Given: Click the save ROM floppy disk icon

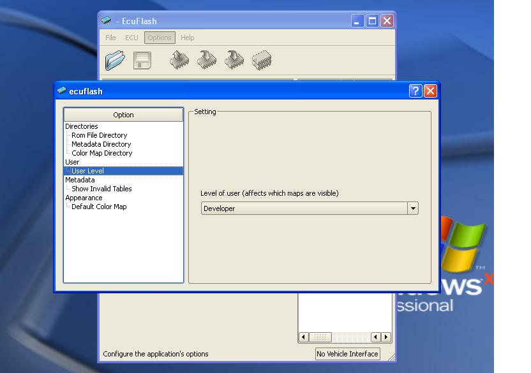Looking at the screenshot, I should point(142,61).
